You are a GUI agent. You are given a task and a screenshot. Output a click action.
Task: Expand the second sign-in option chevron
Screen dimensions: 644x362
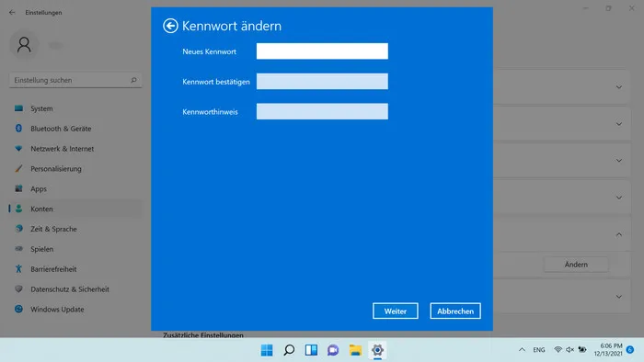(x=618, y=124)
